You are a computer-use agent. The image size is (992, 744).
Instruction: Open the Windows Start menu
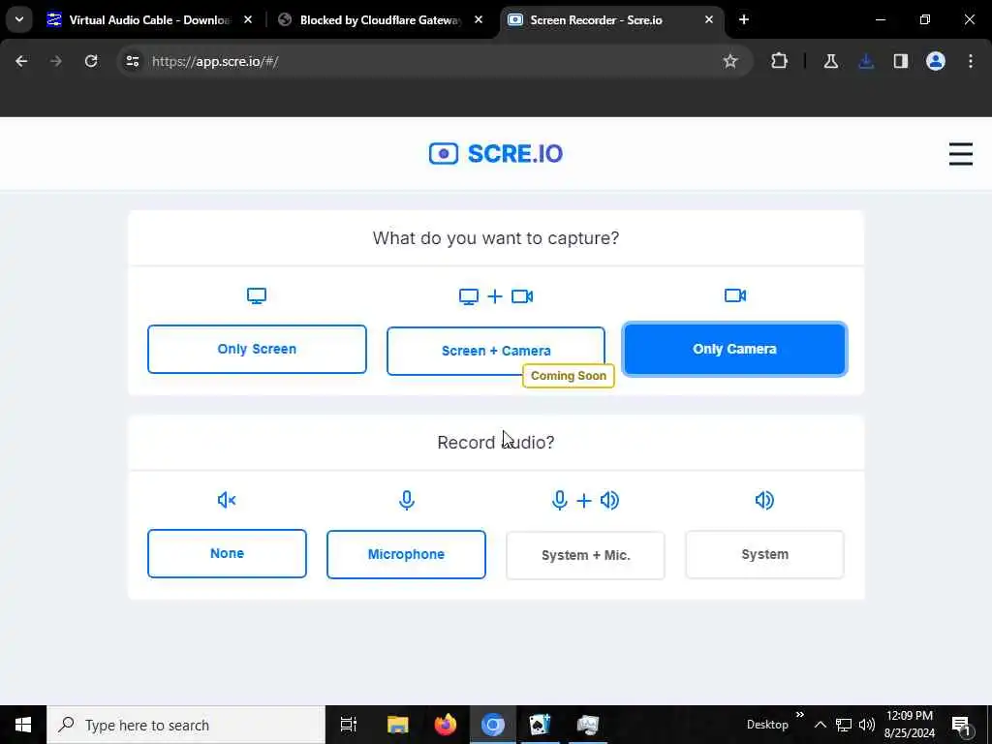tap(23, 725)
